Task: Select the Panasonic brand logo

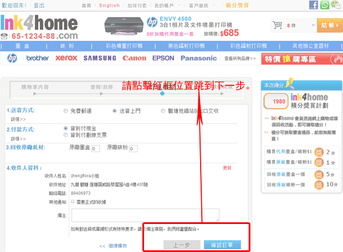Action: click(198, 58)
